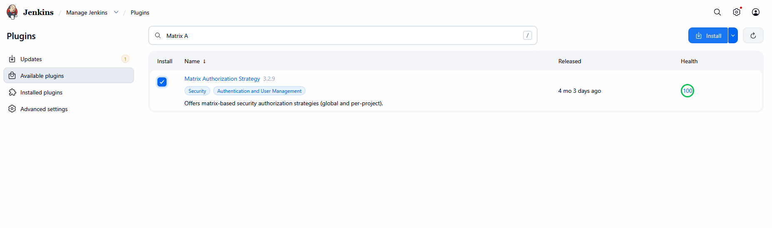Click the 100 health score indicator
The image size is (772, 228).
click(x=687, y=91)
